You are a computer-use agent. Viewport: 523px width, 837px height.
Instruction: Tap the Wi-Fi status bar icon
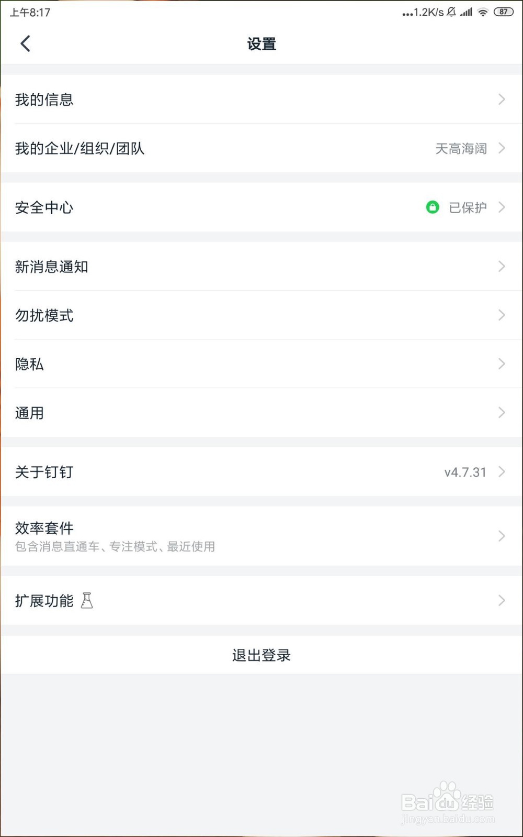tap(483, 12)
